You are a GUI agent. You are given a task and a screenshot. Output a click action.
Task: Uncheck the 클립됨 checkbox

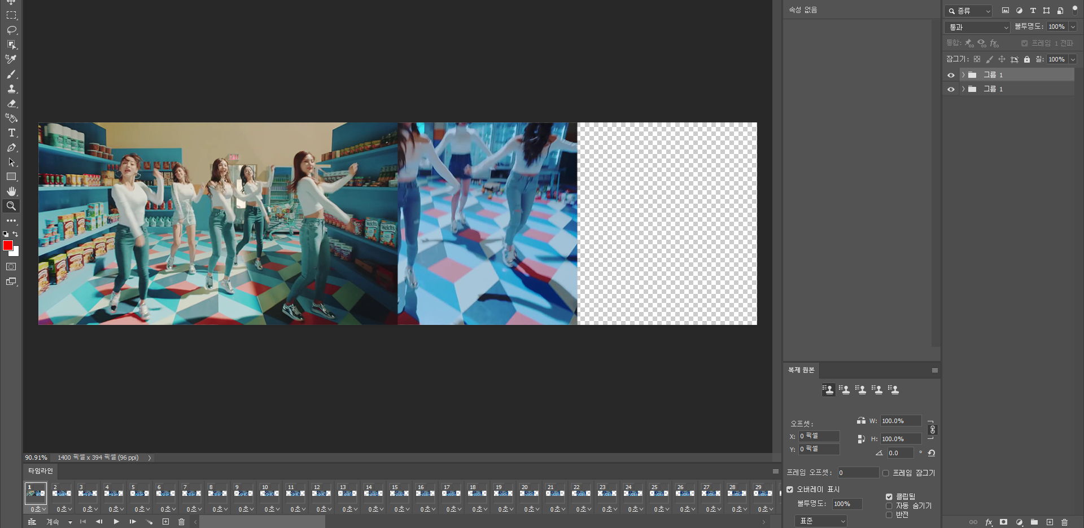[889, 497]
